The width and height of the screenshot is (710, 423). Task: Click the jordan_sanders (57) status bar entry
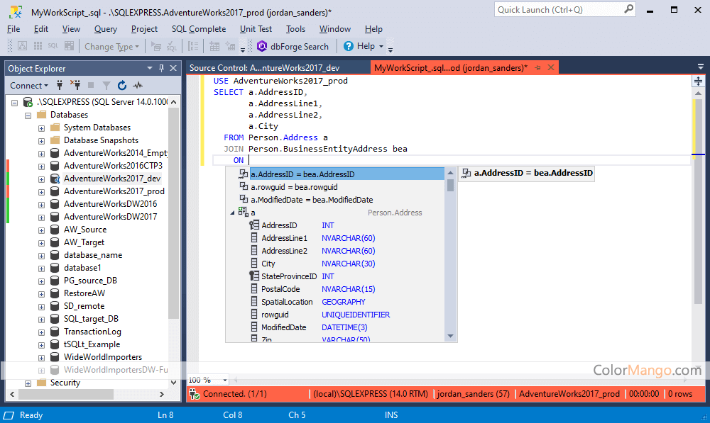[x=473, y=394]
